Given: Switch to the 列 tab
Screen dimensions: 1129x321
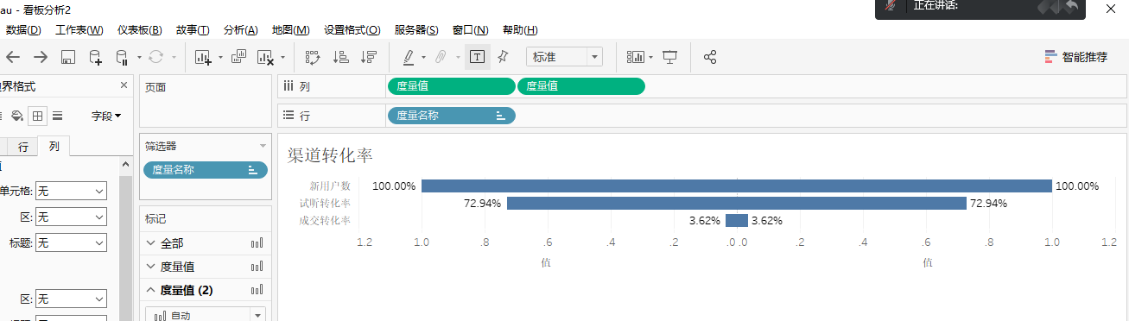Looking at the screenshot, I should coord(54,147).
